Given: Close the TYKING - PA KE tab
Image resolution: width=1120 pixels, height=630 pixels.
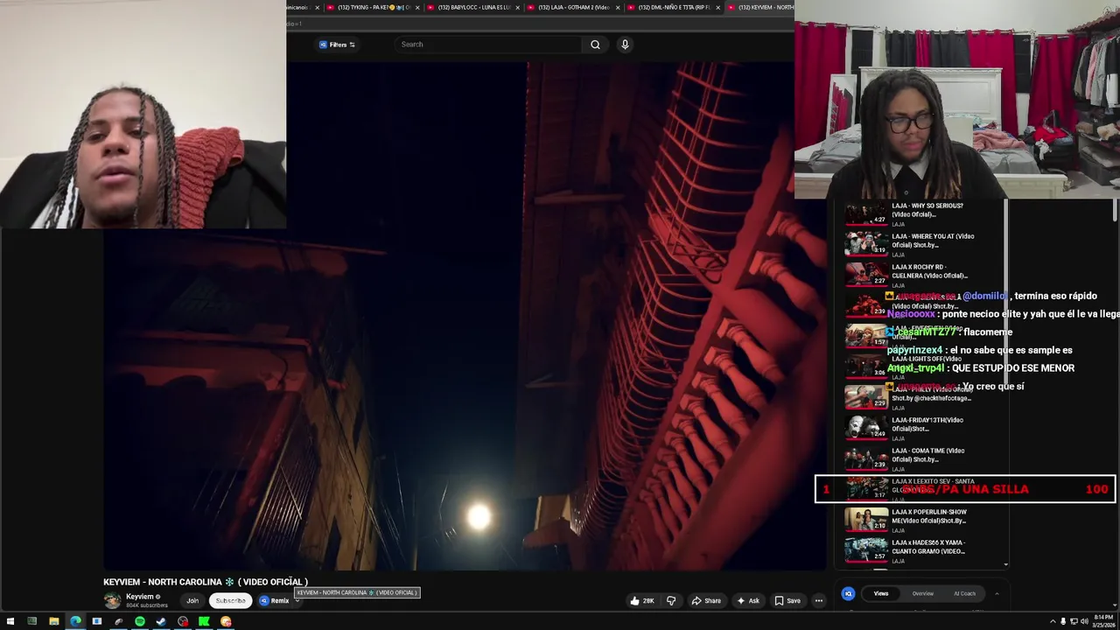Looking at the screenshot, I should pyautogui.click(x=417, y=7).
